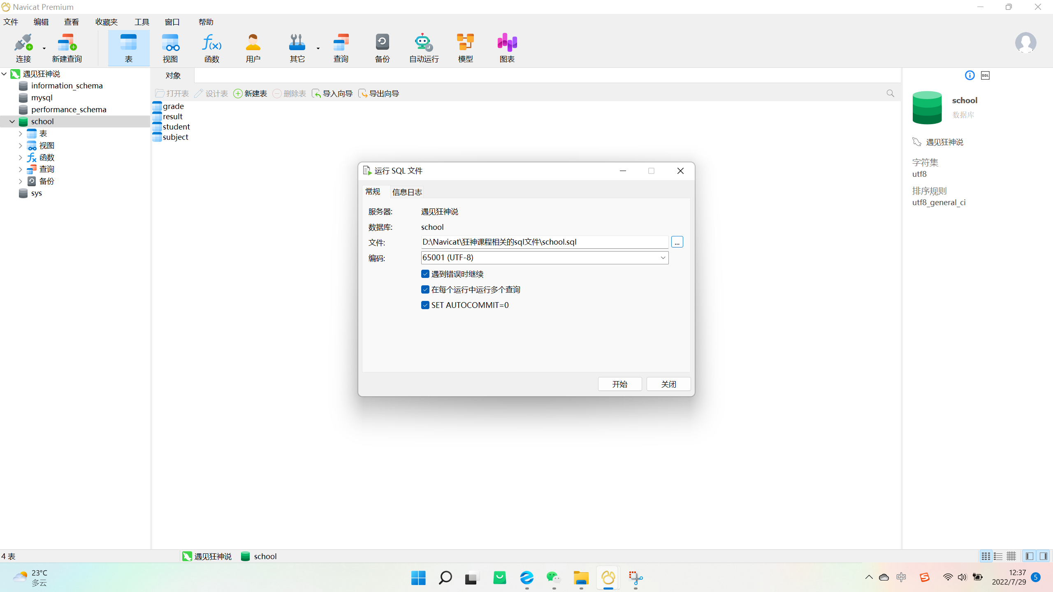This screenshot has height=592, width=1053.
Task: Disable SET AUTOCOMMIT=0 checkbox
Action: tap(425, 305)
